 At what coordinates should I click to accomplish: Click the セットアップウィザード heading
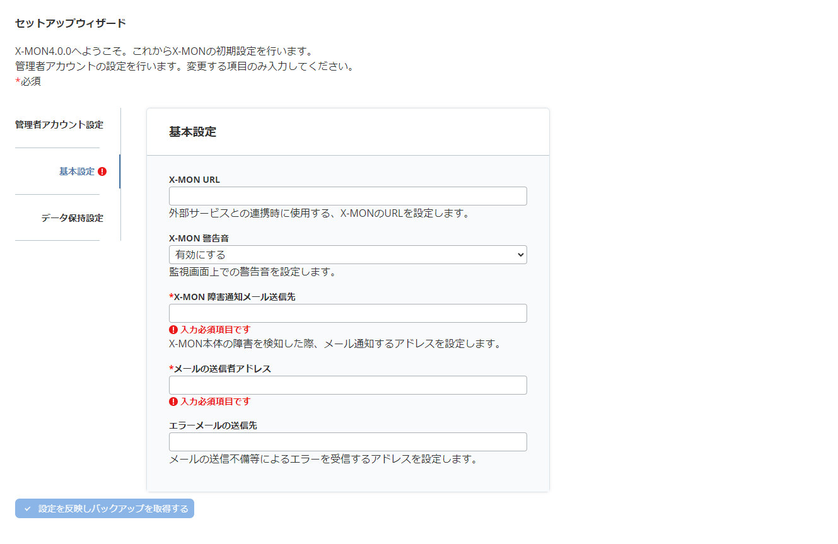[71, 23]
